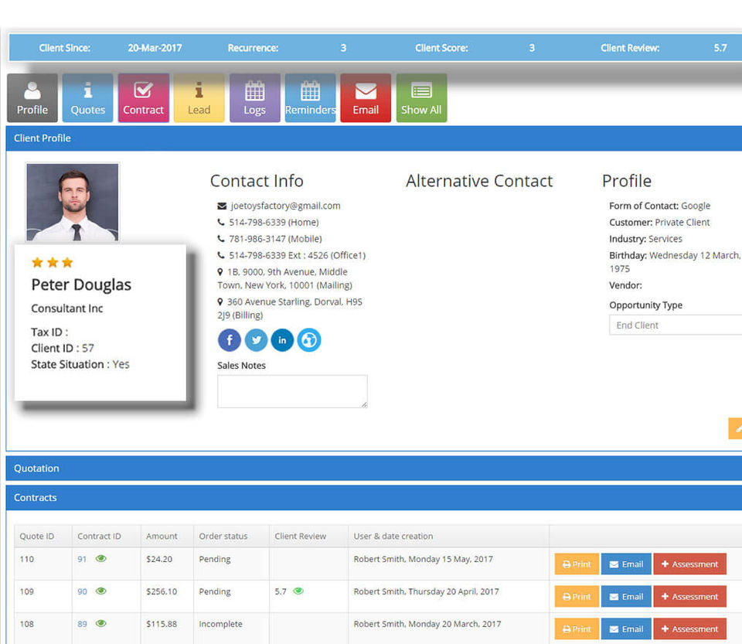Viewport: 742px width, 644px height.
Task: Open the Quotes tab button
Action: [87, 97]
